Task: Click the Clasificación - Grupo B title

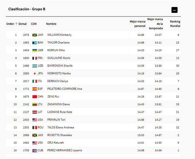Action: click(27, 9)
